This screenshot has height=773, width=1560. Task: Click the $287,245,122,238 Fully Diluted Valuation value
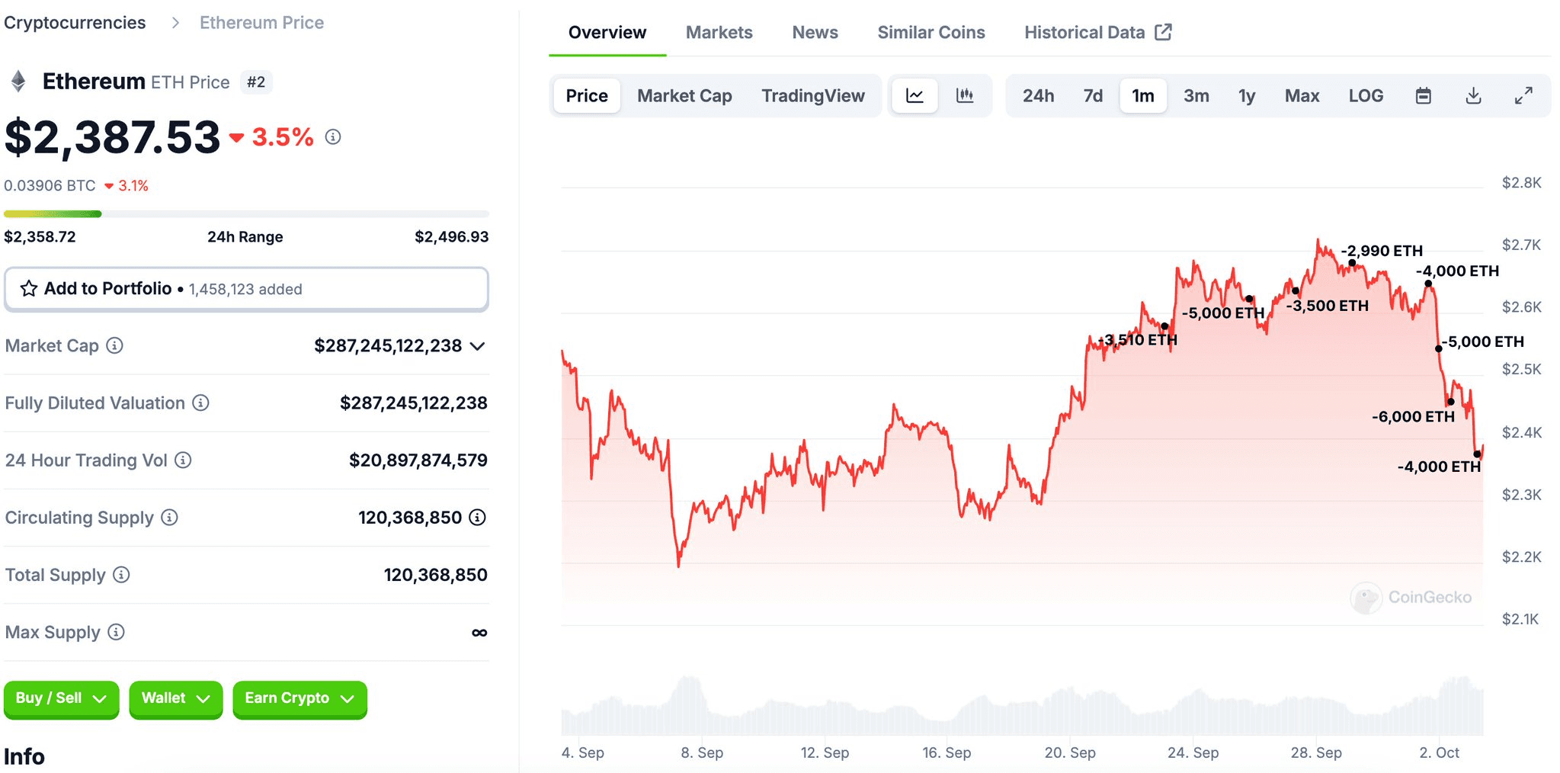click(413, 403)
